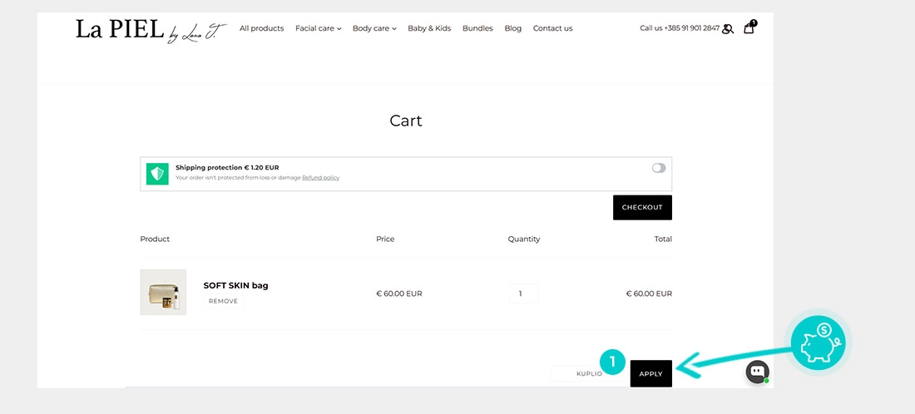The height and width of the screenshot is (414, 915).
Task: Click the Apply discount button
Action: coord(650,374)
